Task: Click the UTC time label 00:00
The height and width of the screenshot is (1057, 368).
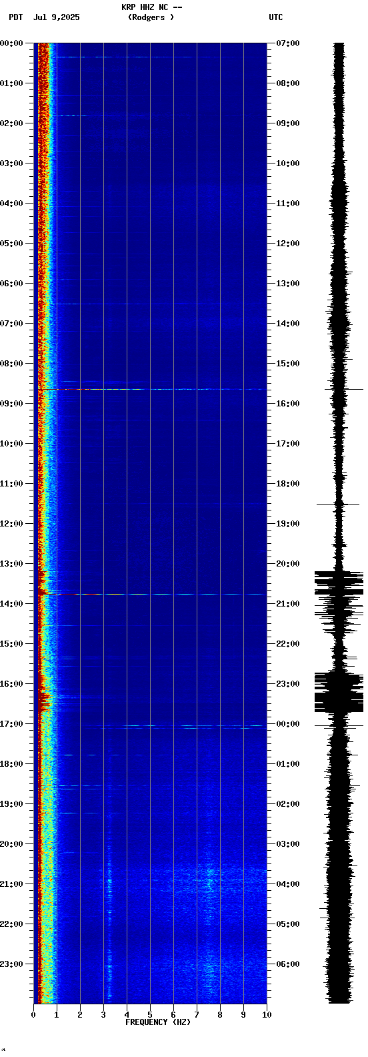Action: pyautogui.click(x=288, y=724)
